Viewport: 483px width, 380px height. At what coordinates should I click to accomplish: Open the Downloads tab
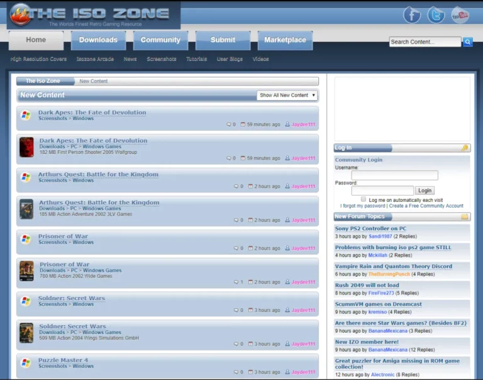98,40
